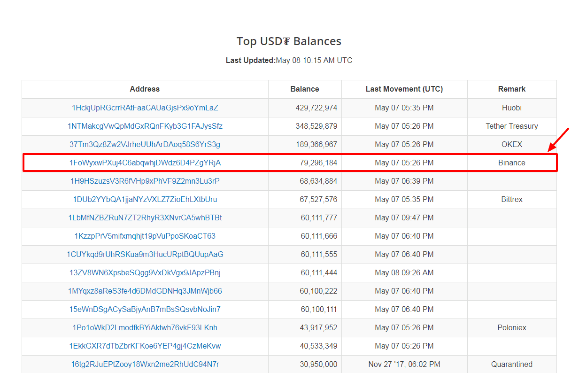Select the balance value 60,111,444
Screen dimensions: 571x373
(319, 273)
